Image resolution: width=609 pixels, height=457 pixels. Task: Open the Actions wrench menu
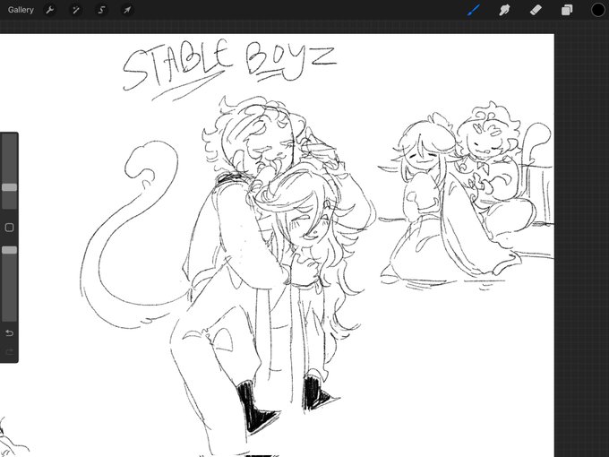point(50,10)
